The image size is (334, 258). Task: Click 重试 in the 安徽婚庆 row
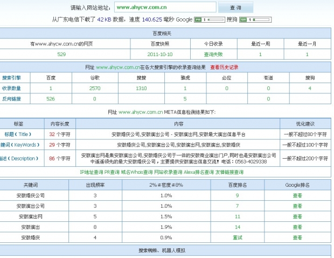click(x=237, y=237)
